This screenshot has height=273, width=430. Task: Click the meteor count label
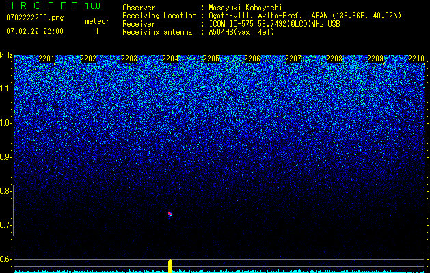click(97, 21)
